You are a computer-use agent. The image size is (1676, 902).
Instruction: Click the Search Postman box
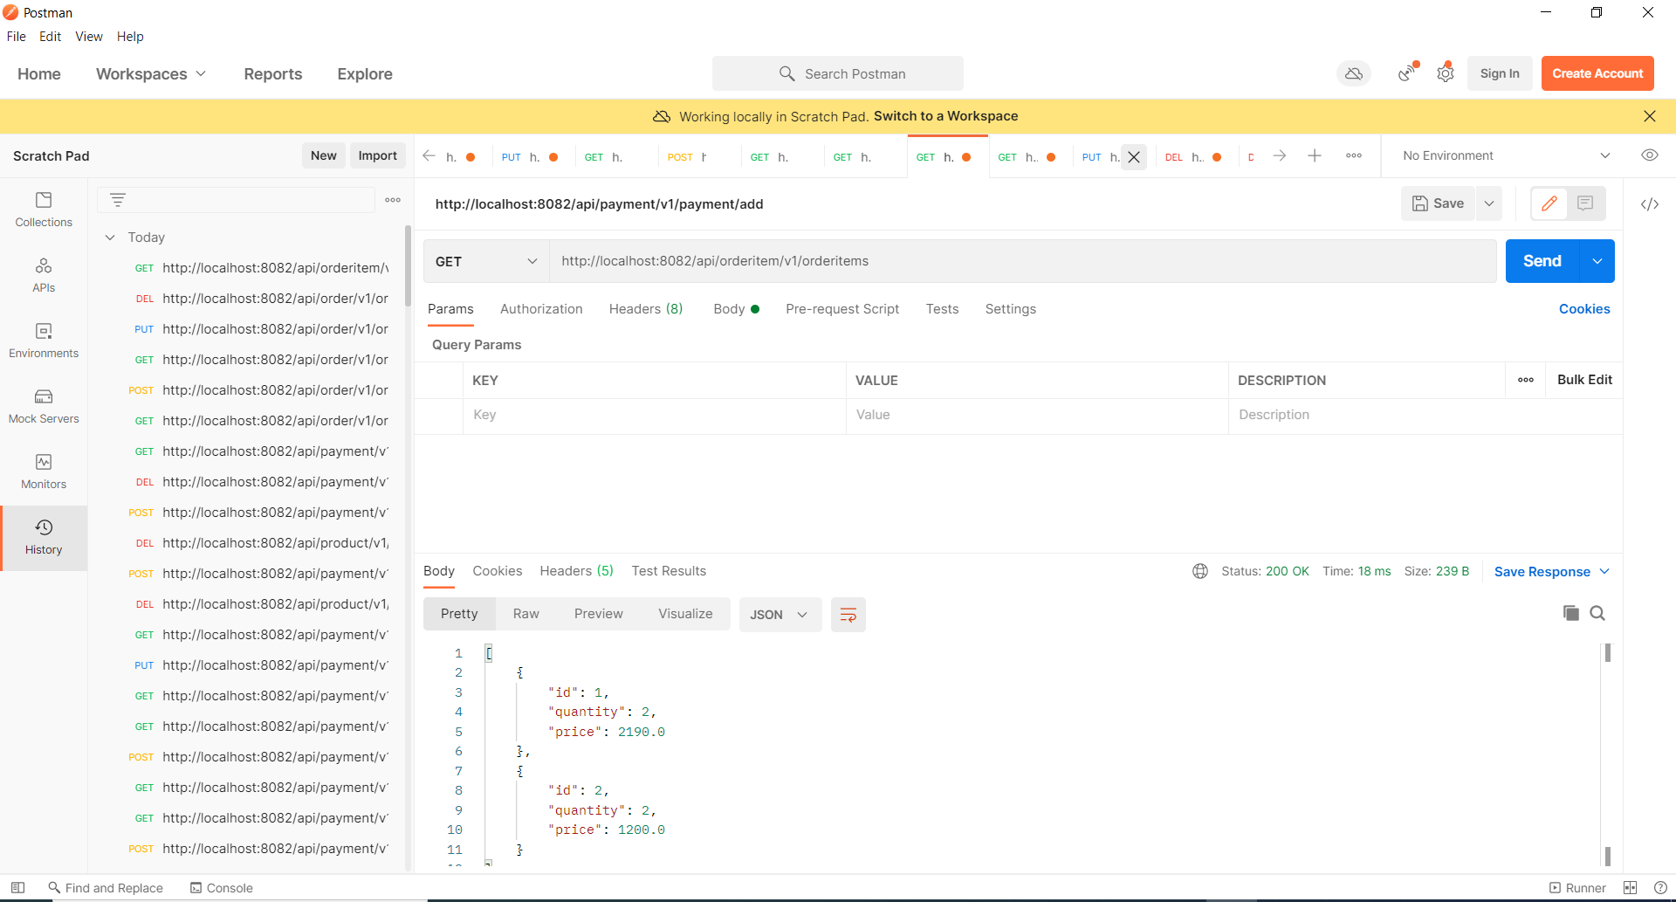838,74
